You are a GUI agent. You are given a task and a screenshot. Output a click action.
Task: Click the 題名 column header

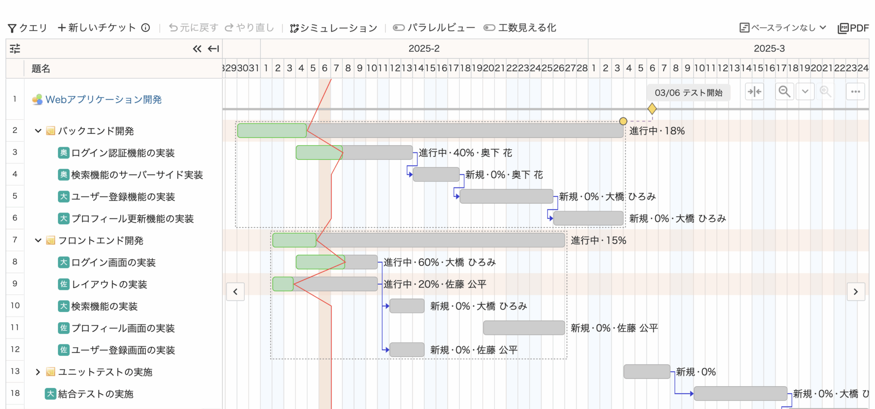click(x=41, y=69)
